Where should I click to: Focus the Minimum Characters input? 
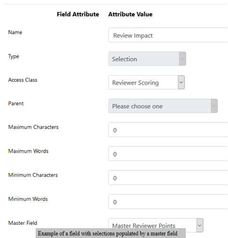tap(168, 178)
